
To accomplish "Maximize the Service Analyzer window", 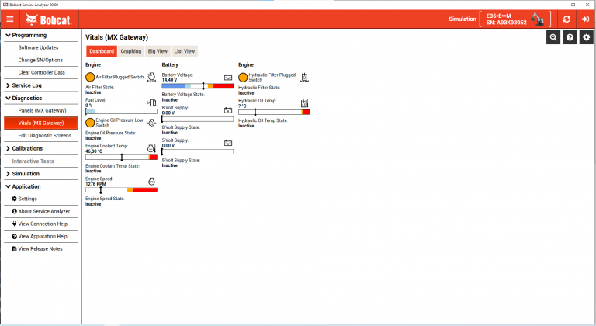I will point(573,5).
